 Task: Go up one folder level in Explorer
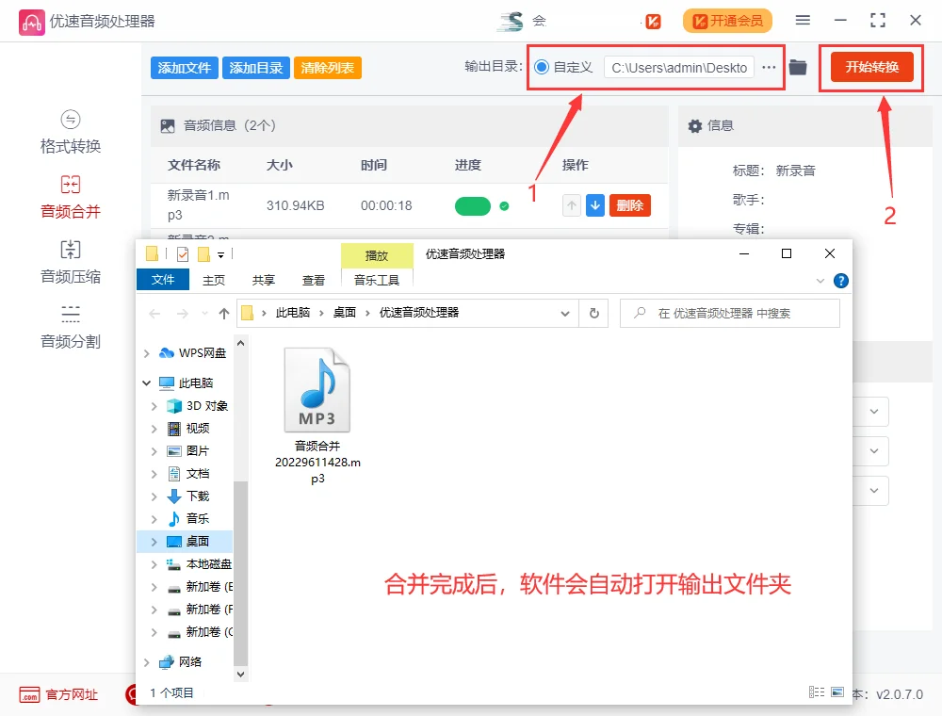click(x=224, y=314)
